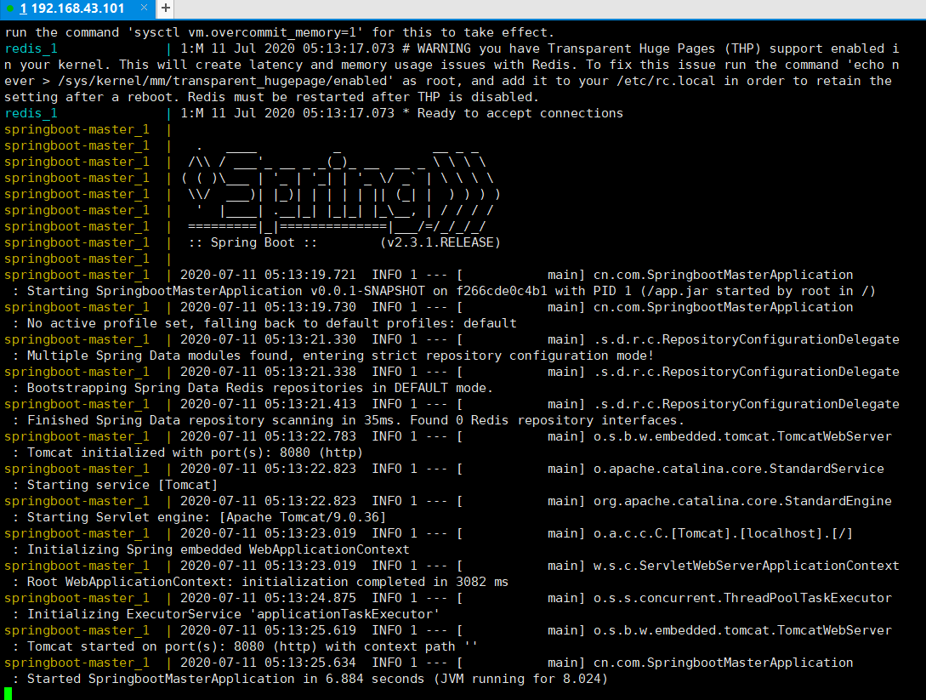Click the ':: Spring Boot ::' banner text
Image resolution: width=926 pixels, height=700 pixels.
[x=253, y=242]
